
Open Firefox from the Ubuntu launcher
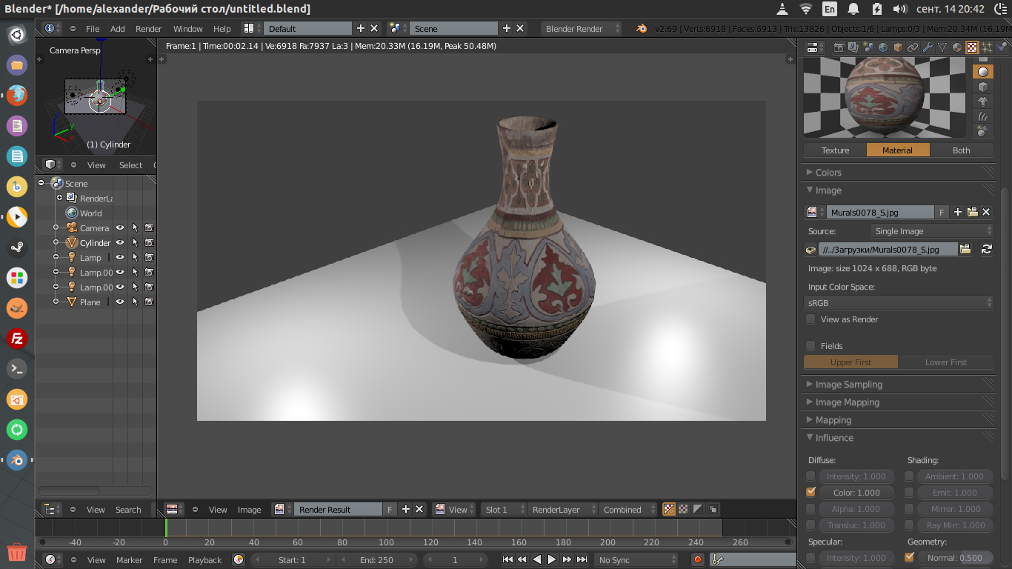(17, 96)
